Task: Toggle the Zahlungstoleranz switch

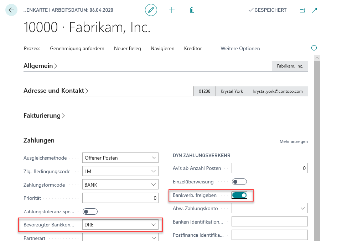Action: (x=90, y=211)
